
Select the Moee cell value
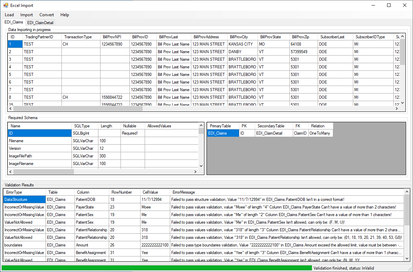tap(155, 207)
